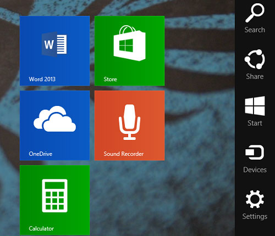Screen dimensions: 275x236
Task: Open the Word 2013 tile
Action: (x=54, y=50)
